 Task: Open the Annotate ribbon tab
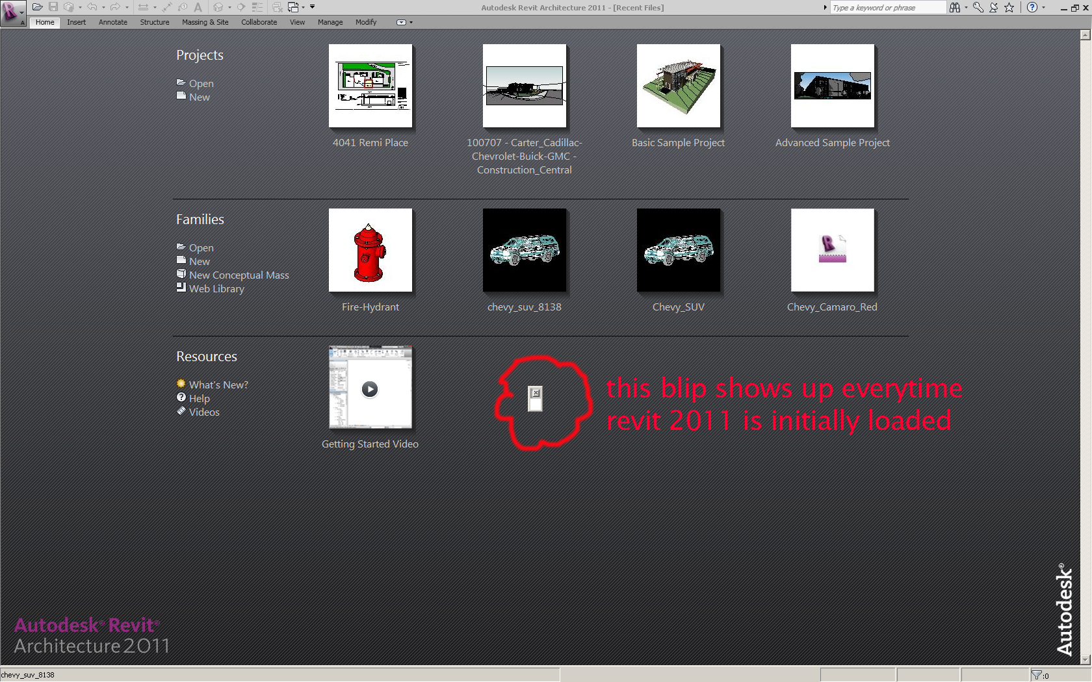point(113,22)
